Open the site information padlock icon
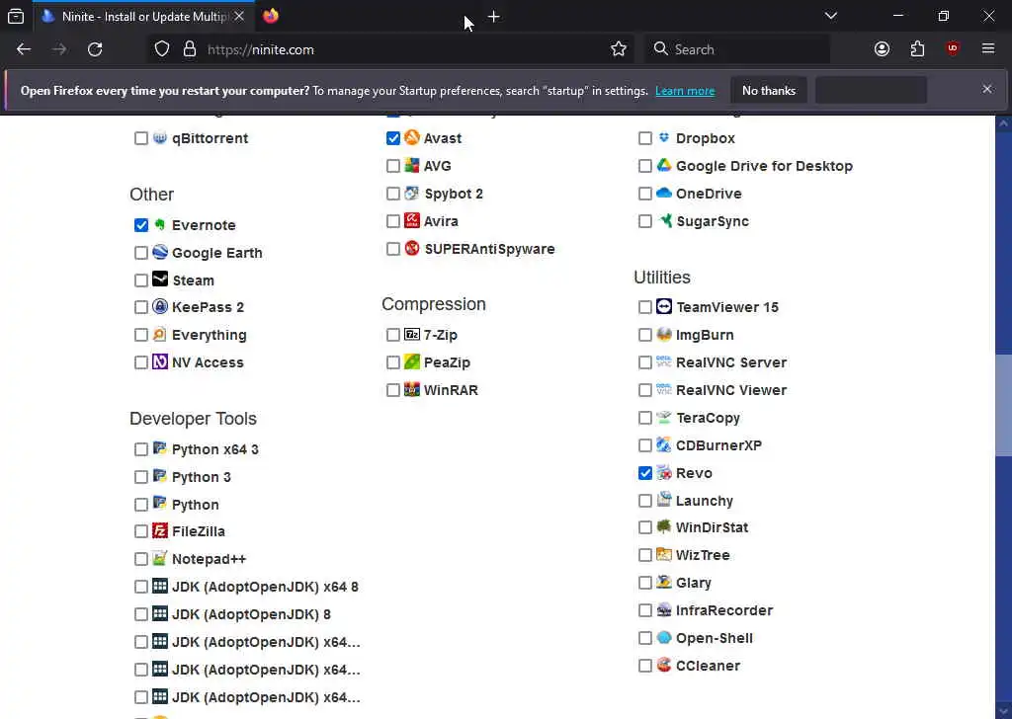1012x719 pixels. point(190,49)
